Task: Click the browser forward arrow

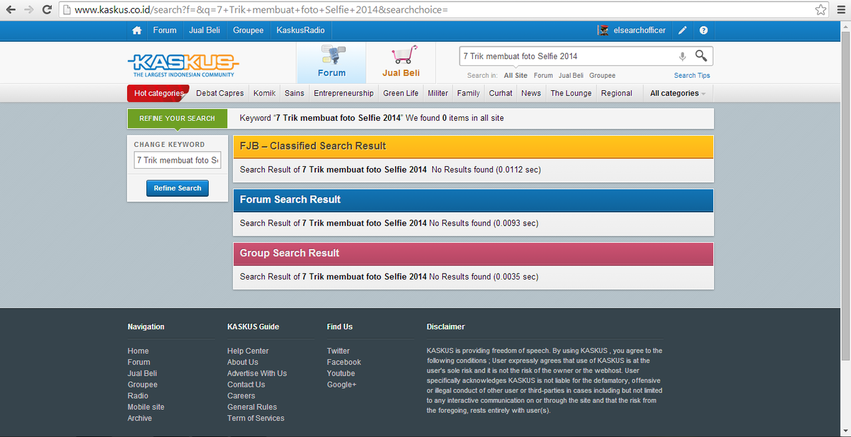Action: coord(29,10)
